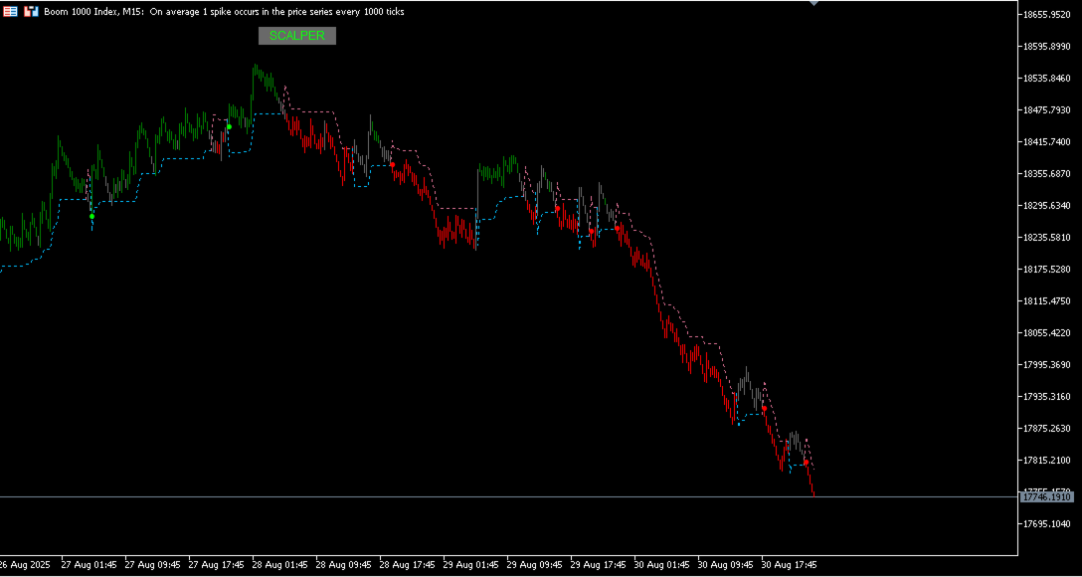Open the one-click trading panel icon
This screenshot has height=577, width=1082.
pyautogui.click(x=10, y=12)
